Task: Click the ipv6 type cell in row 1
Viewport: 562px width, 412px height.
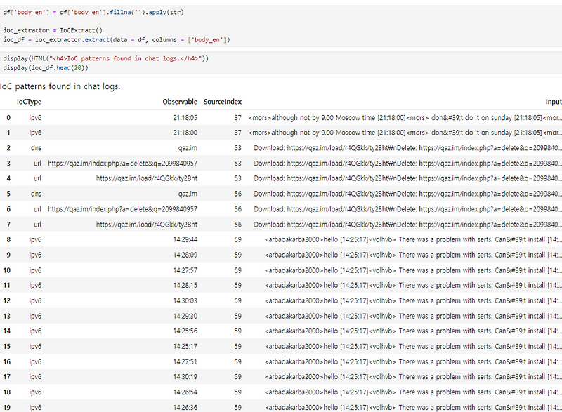Action: pyautogui.click(x=35, y=133)
